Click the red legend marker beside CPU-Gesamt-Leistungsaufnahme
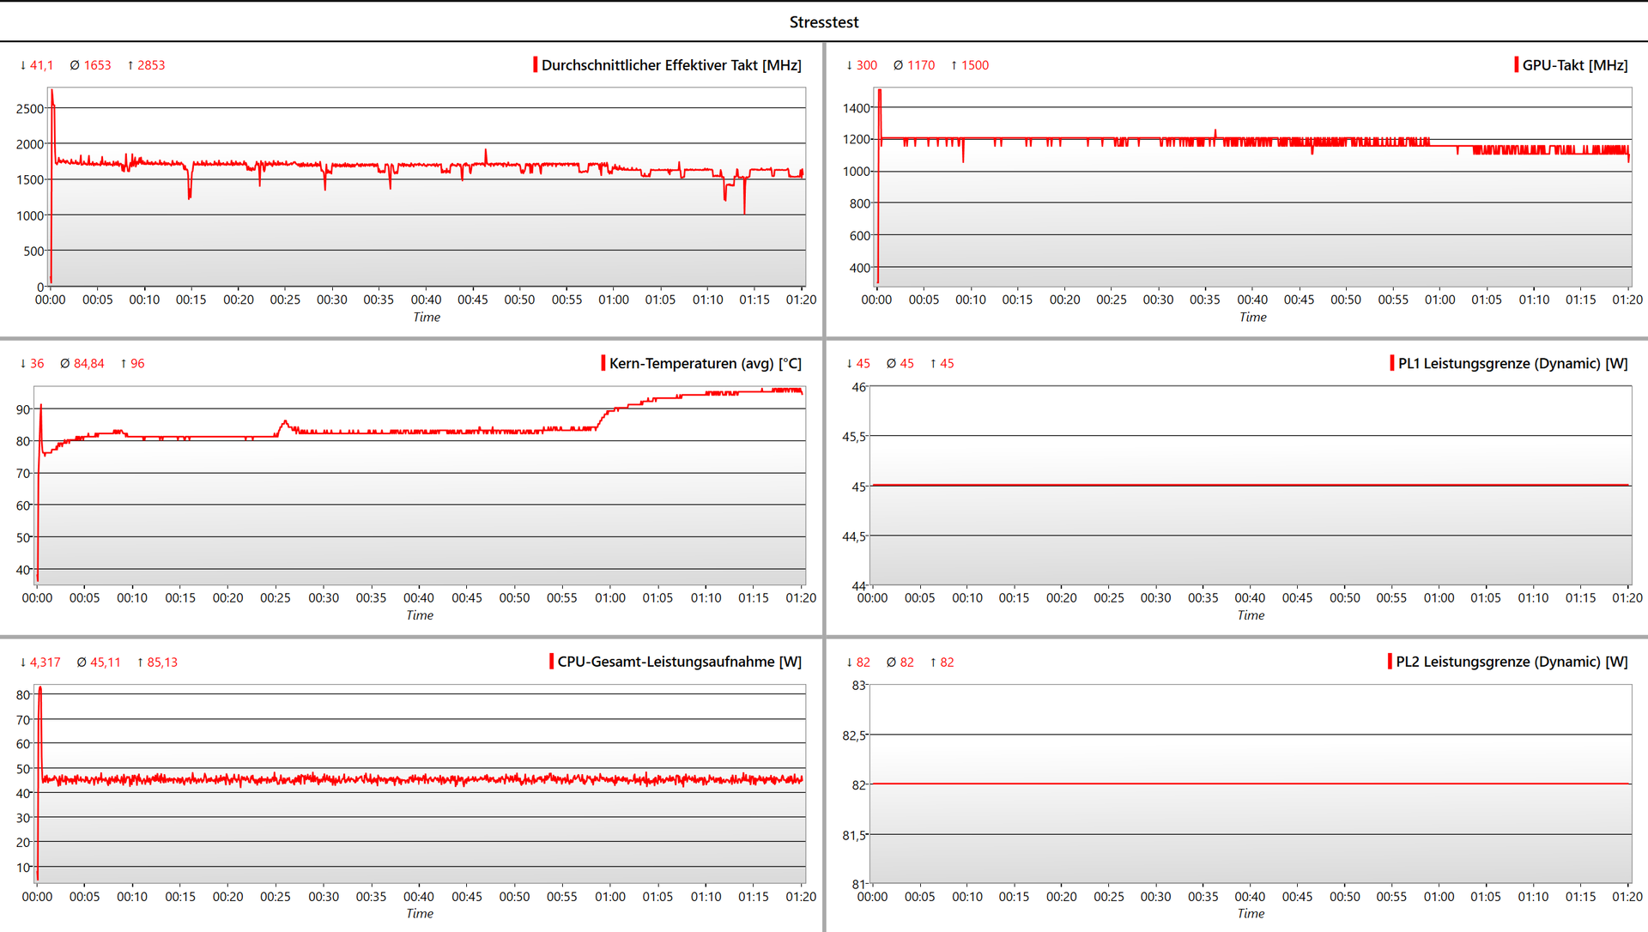Image resolution: width=1648 pixels, height=932 pixels. [x=551, y=662]
